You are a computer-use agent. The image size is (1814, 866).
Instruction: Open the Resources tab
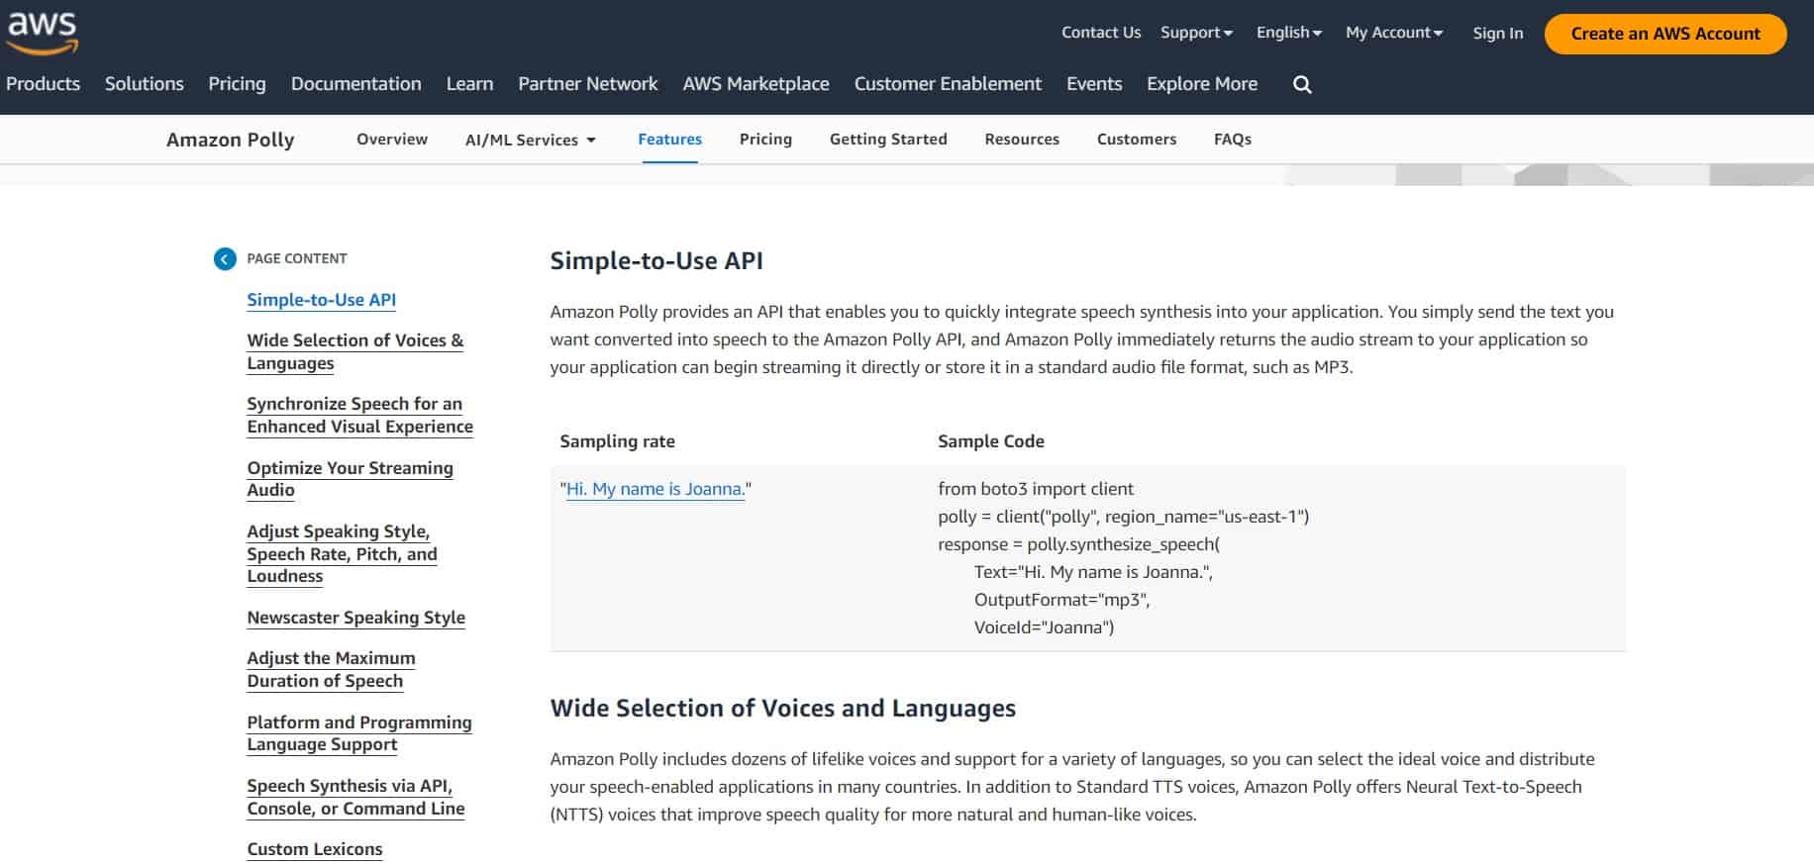1022,140
